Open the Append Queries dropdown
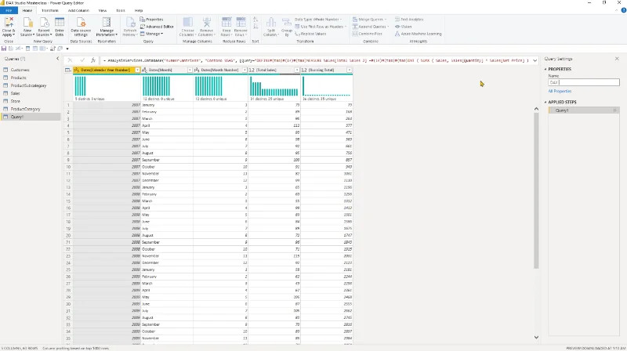Viewport: 627px width, 351px height. click(371, 27)
